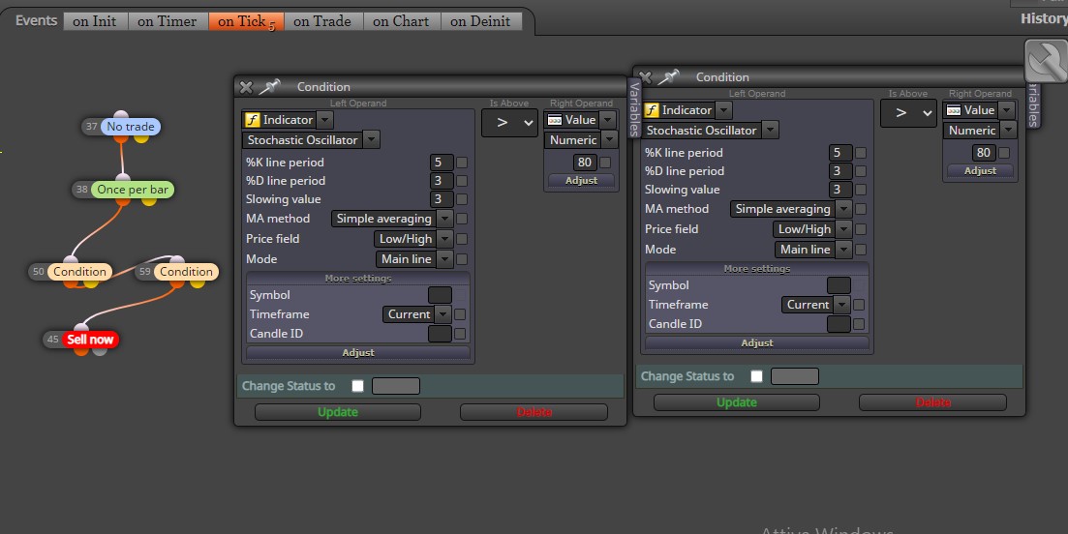The width and height of the screenshot is (1068, 534).
Task: Click Adjust below More settings, left panel
Action: (x=358, y=352)
